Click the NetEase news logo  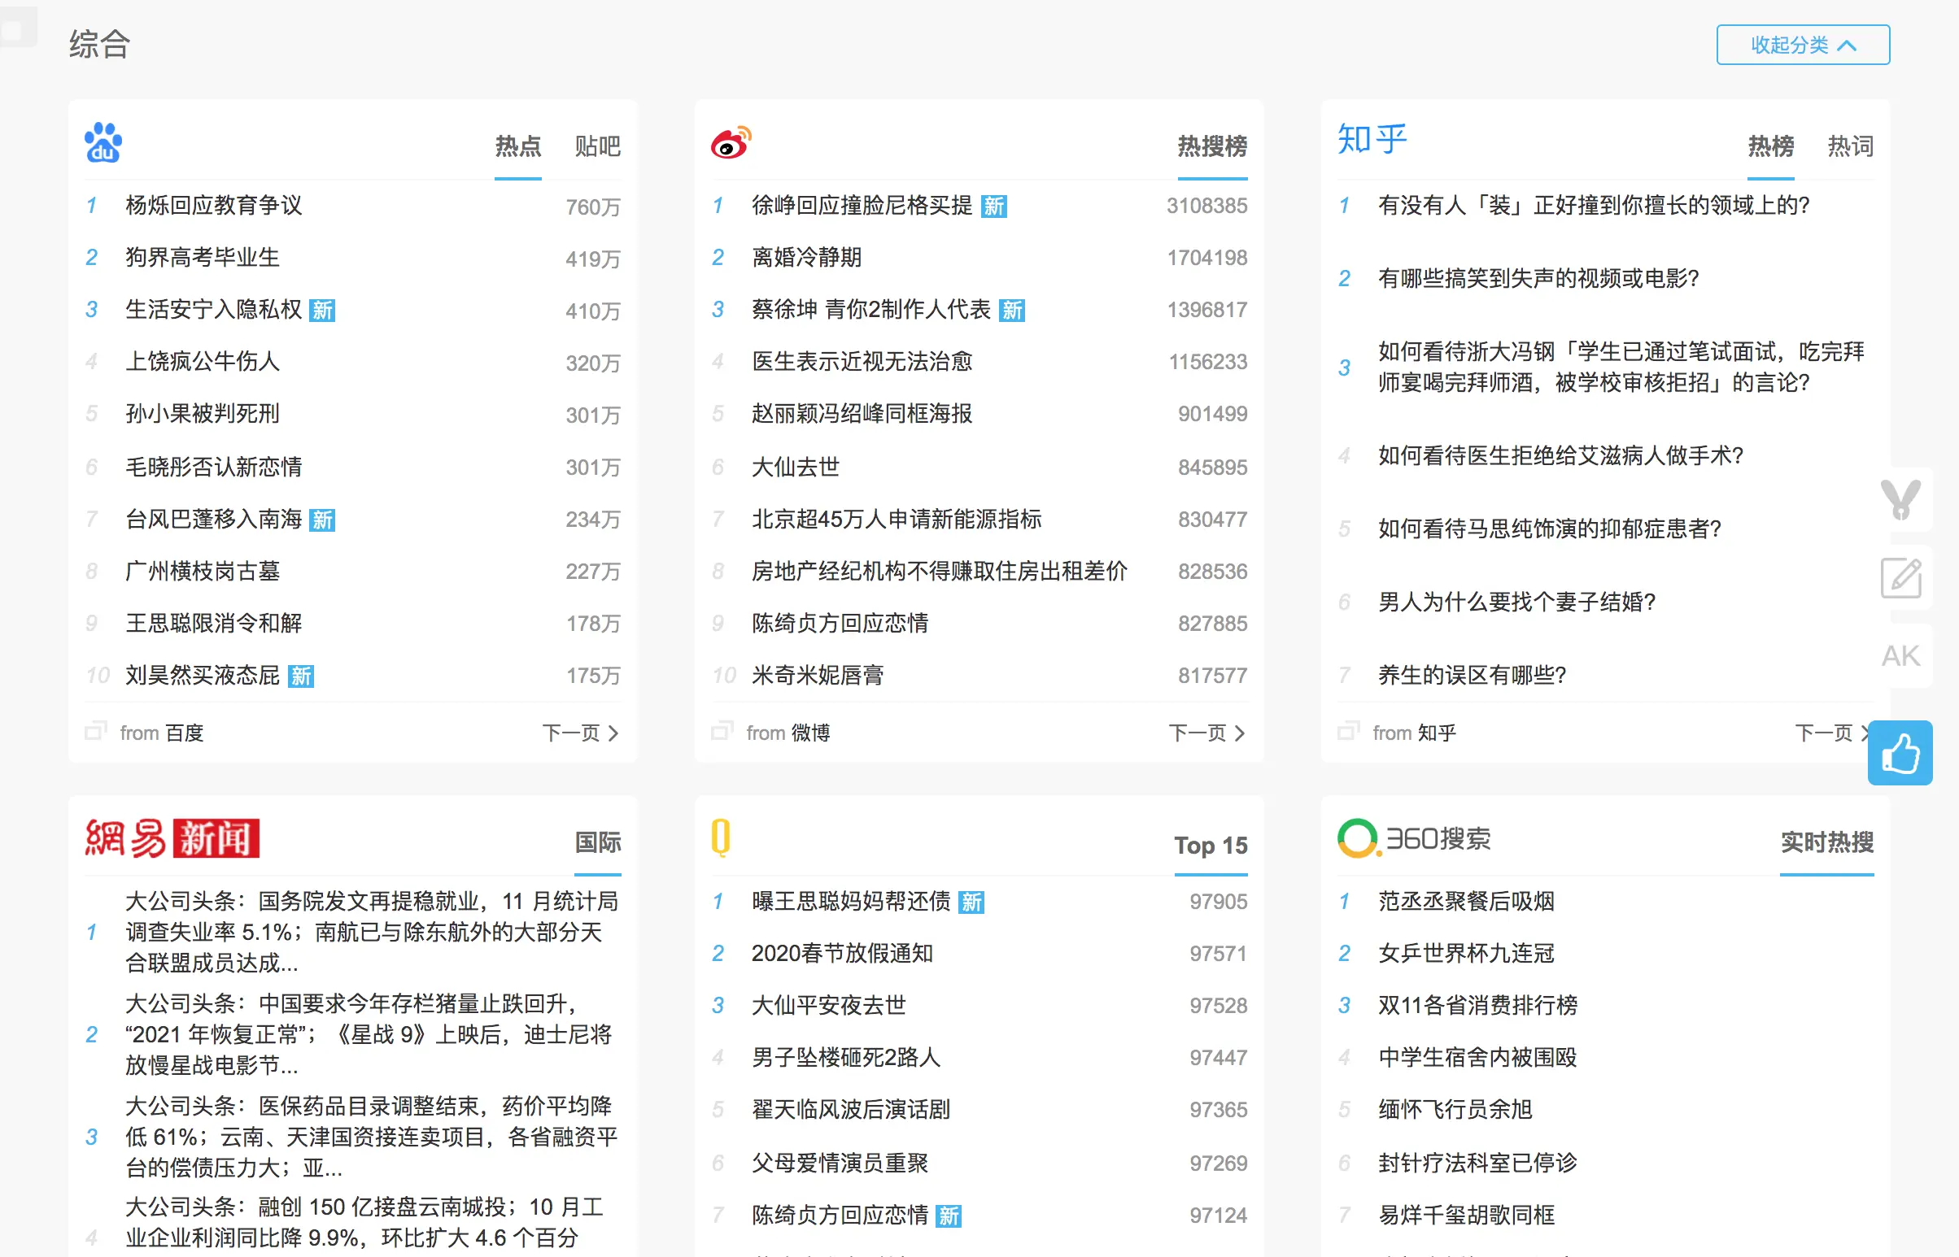172,838
